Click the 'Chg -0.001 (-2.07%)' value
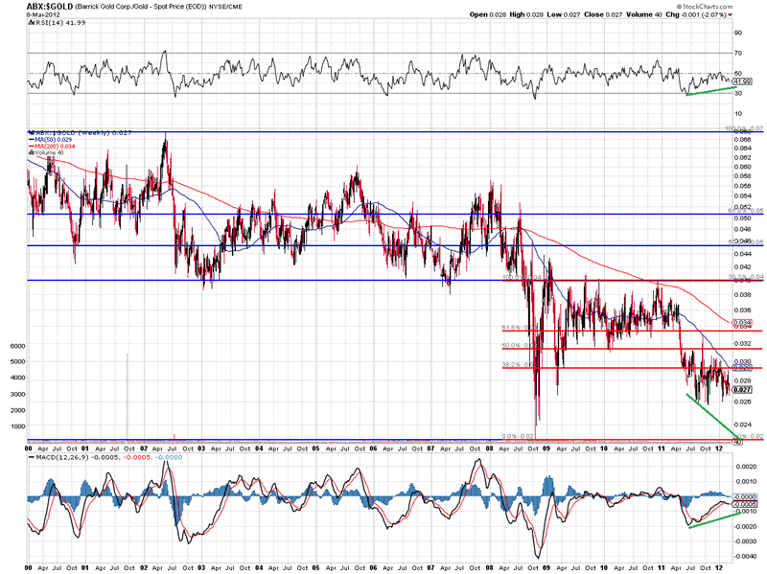Screen dimensions: 767x574 [696, 14]
